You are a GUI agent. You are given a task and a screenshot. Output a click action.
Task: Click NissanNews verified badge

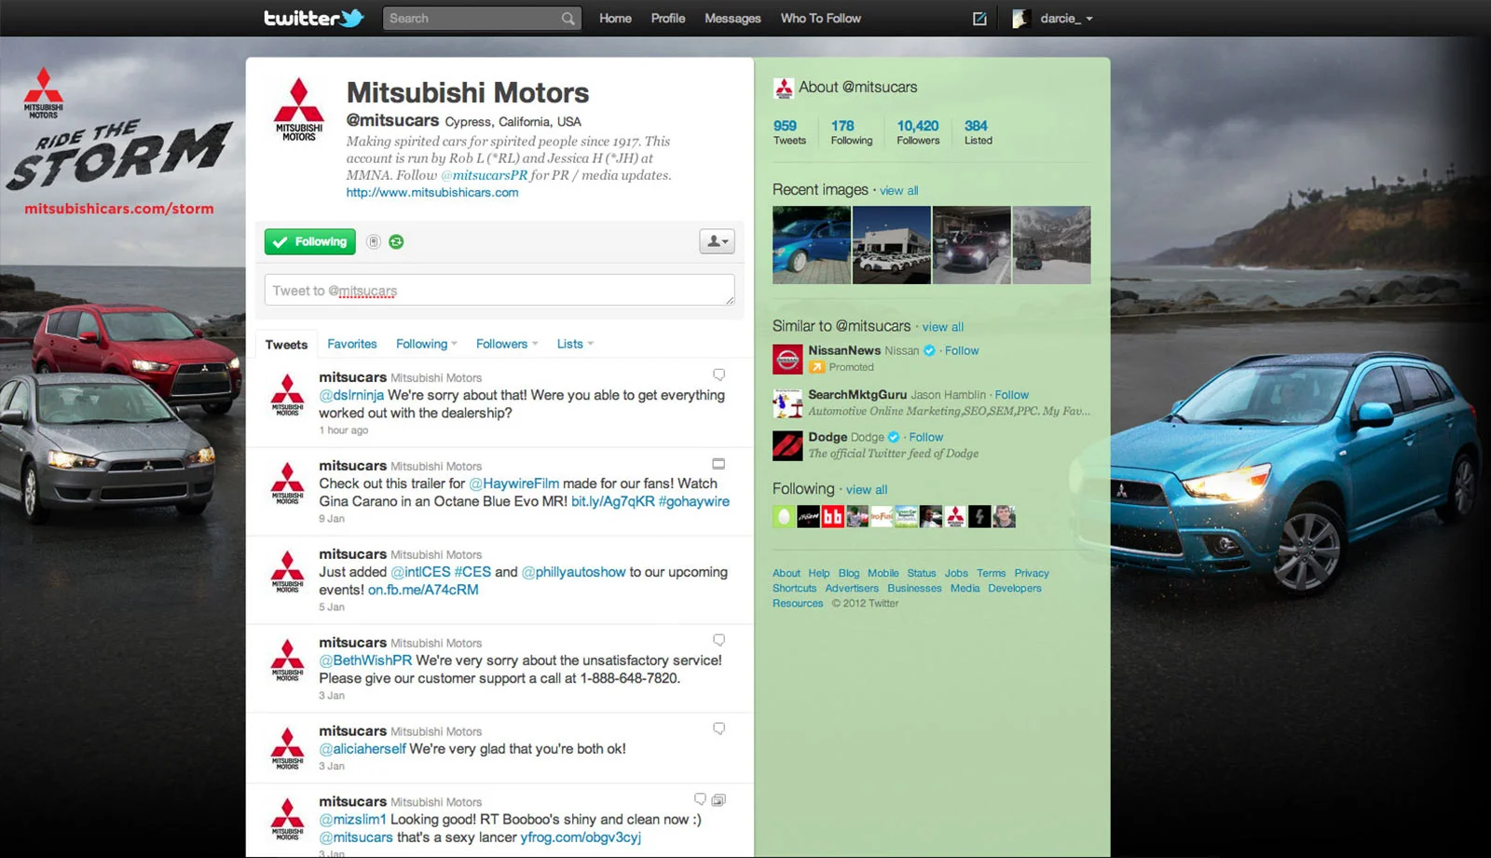[x=929, y=350]
